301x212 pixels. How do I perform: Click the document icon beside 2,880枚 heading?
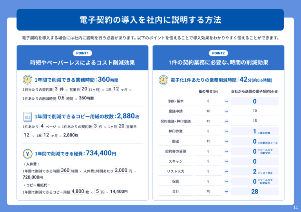27,117
